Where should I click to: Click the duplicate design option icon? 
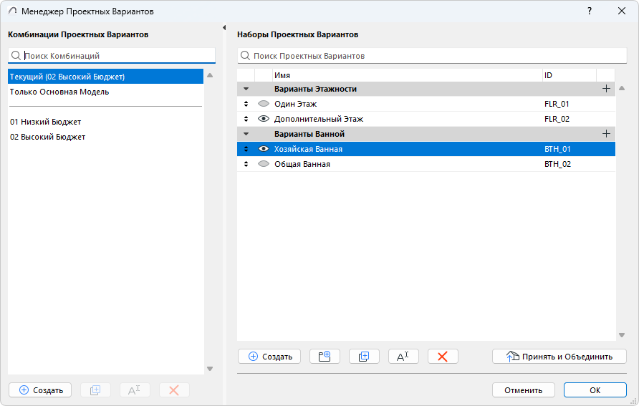[364, 356]
